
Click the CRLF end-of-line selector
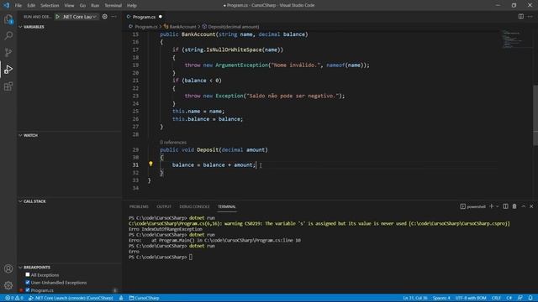496,298
